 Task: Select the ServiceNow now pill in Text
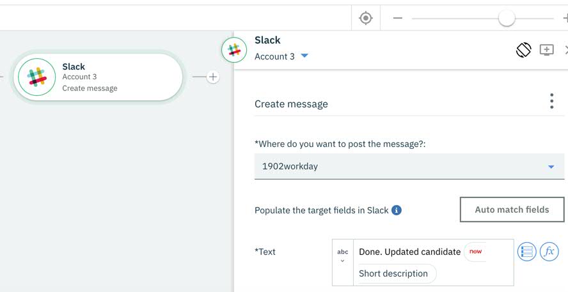[475, 252]
